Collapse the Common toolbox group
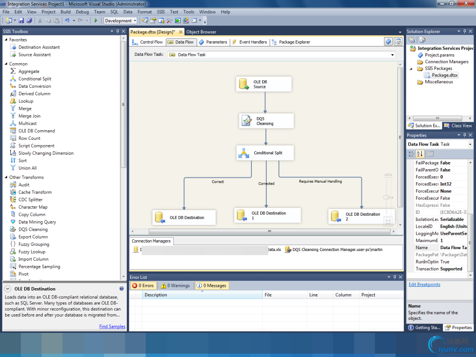Screen dimensions: 476x357 pyautogui.click(x=6, y=64)
